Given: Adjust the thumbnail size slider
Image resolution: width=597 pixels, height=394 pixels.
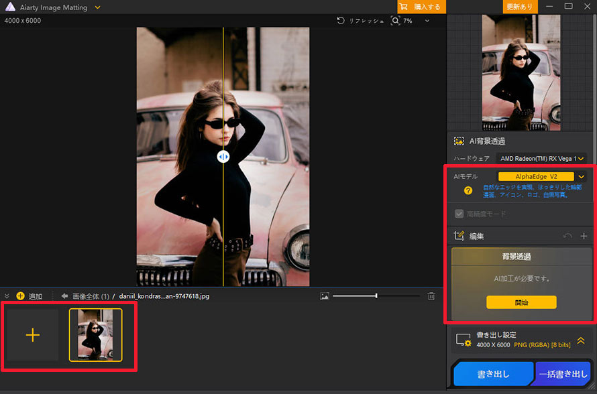Looking at the screenshot, I should click(376, 296).
